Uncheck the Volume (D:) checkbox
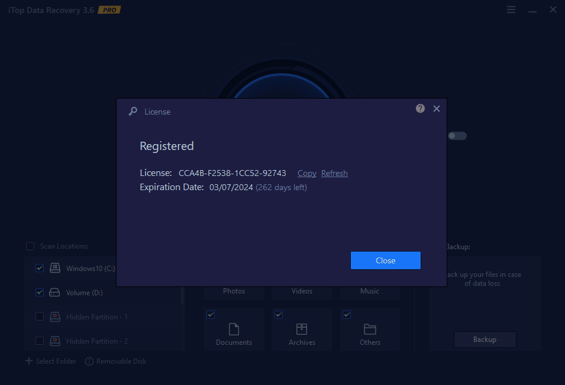The image size is (565, 385). (40, 292)
